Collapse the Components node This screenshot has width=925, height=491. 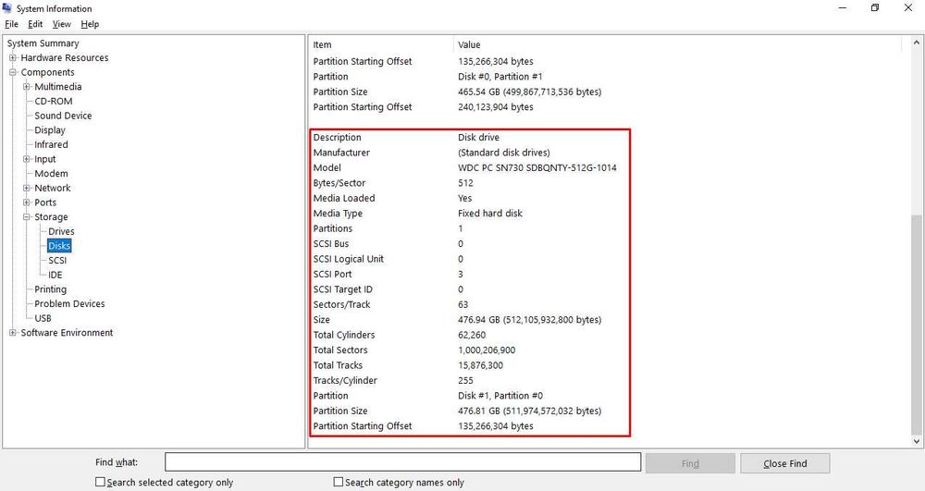coord(12,72)
